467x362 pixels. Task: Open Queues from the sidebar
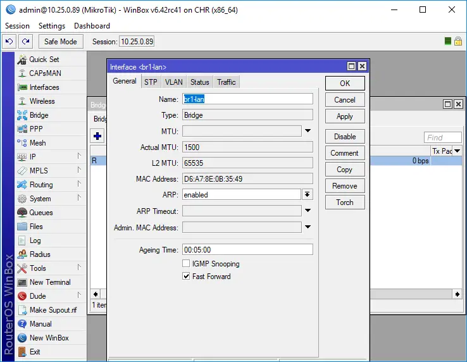pos(51,213)
